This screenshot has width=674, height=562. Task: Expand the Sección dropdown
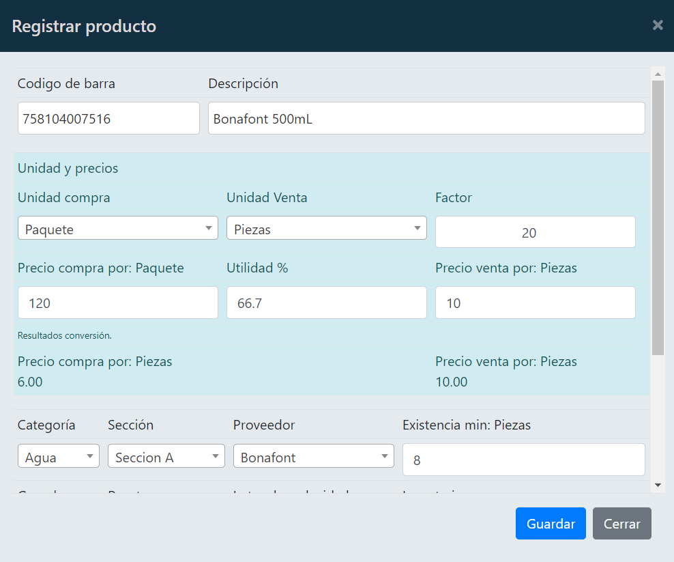(x=166, y=457)
